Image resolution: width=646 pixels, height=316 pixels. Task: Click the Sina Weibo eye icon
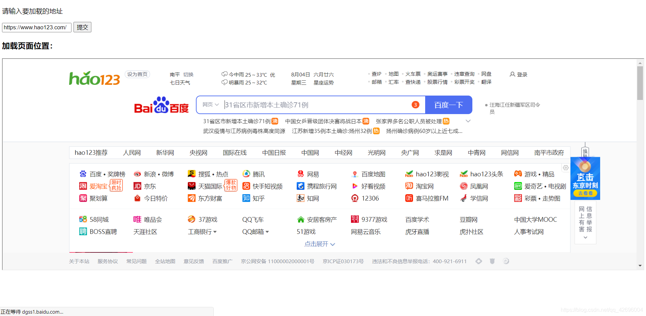137,174
